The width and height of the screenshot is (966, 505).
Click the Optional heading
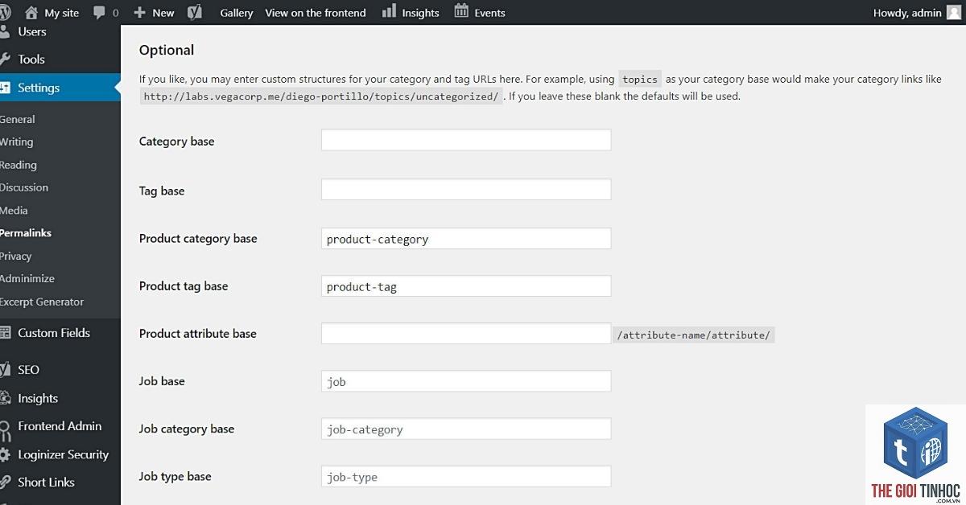(x=167, y=50)
